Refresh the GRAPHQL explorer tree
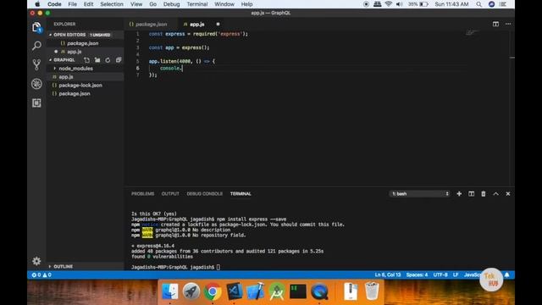The image size is (542, 305). [x=108, y=60]
